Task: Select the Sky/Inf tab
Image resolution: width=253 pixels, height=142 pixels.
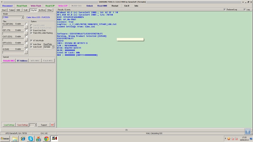Action: point(34,10)
